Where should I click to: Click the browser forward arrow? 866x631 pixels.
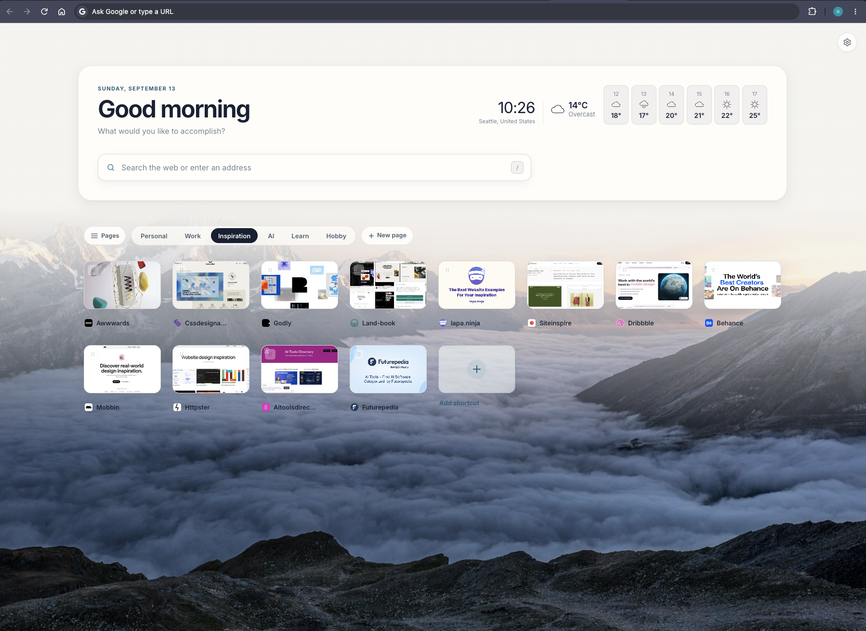27,12
